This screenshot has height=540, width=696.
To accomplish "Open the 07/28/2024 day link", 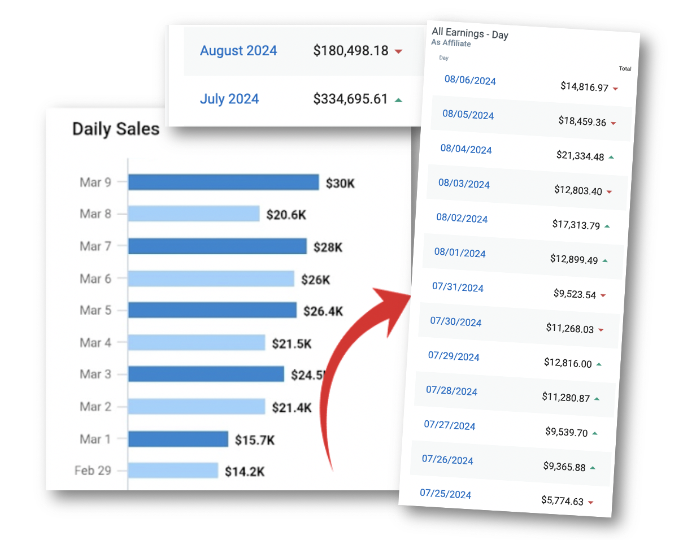I will 451,390.
